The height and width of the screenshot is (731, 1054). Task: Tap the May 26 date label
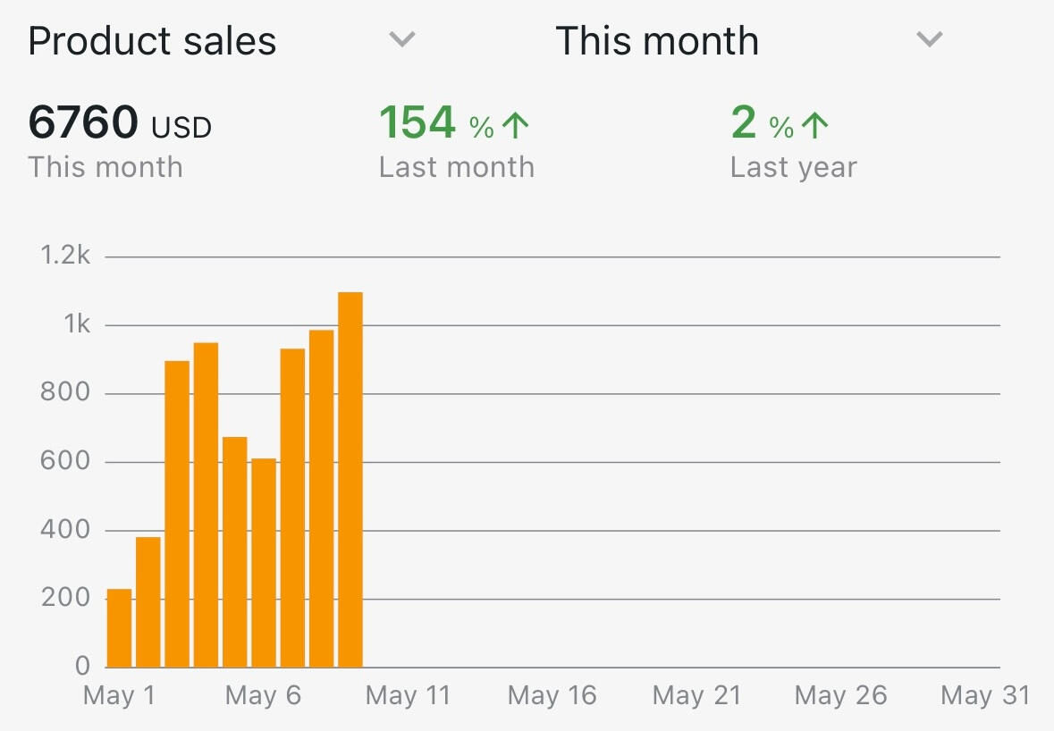click(840, 696)
